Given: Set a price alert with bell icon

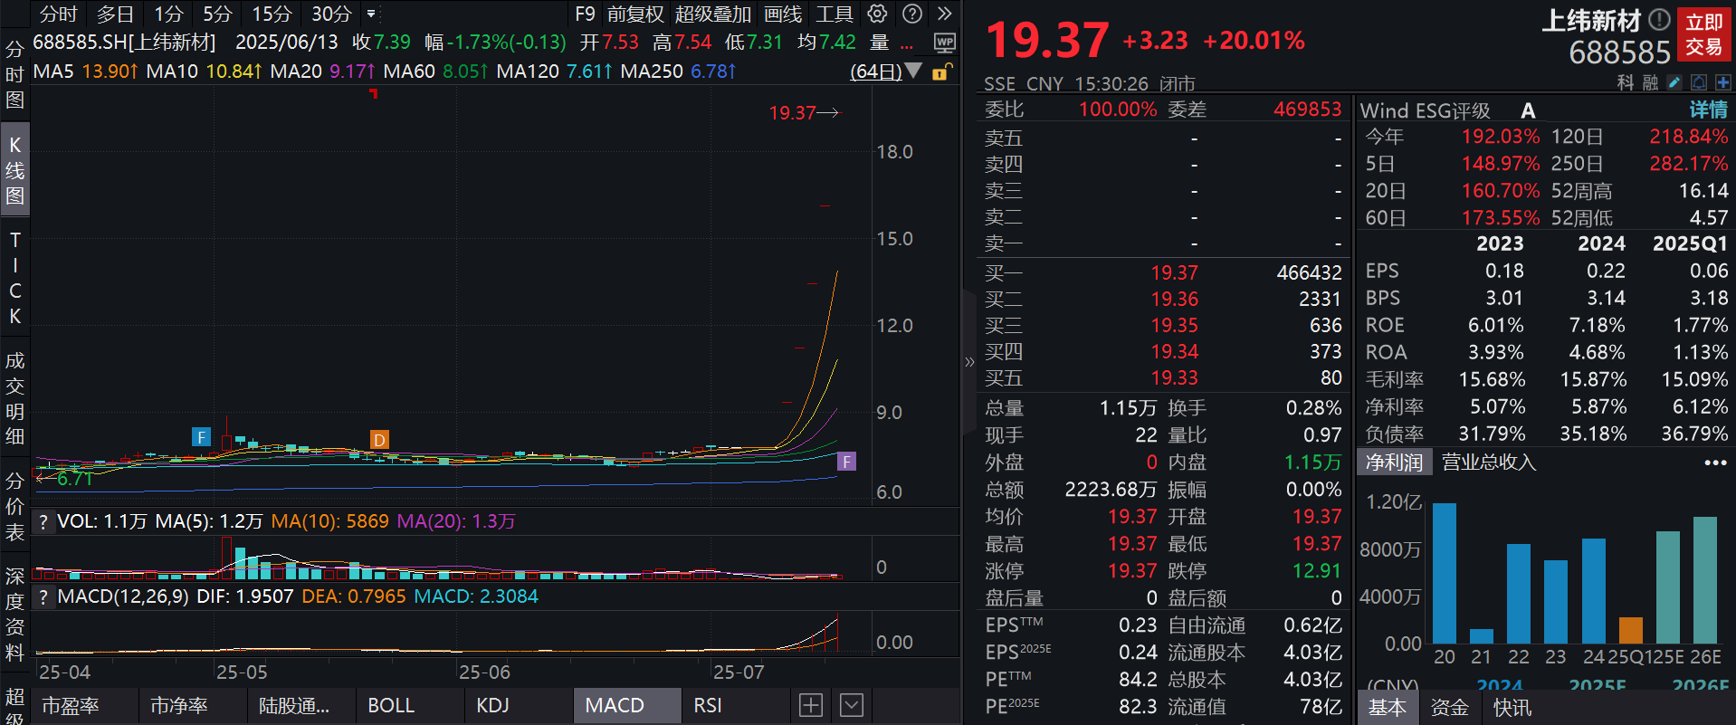Looking at the screenshot, I should [x=1699, y=82].
